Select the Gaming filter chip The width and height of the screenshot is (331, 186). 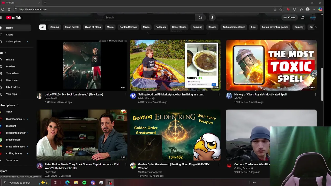pos(55,27)
